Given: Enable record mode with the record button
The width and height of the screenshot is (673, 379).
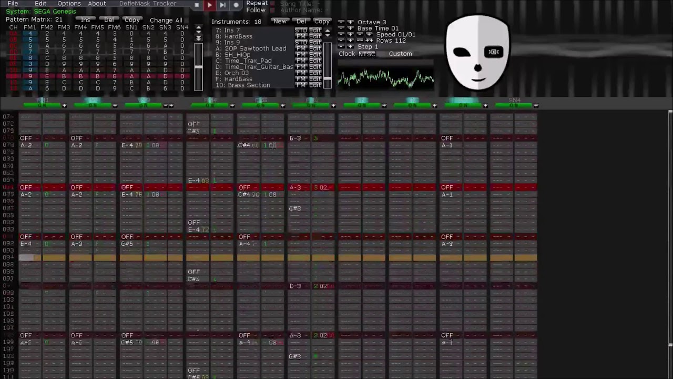Looking at the screenshot, I should 236,5.
